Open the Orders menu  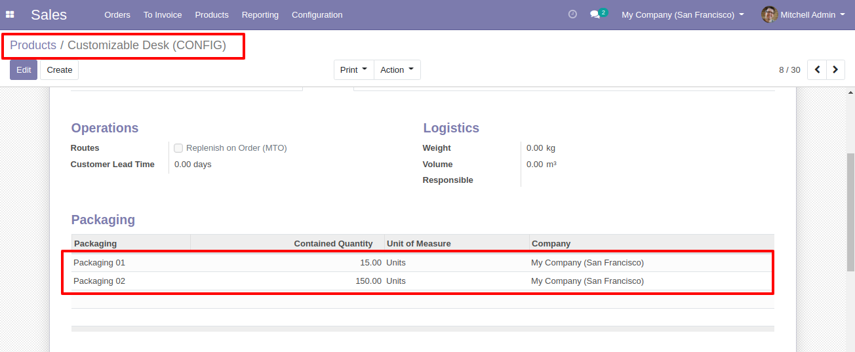tap(117, 14)
